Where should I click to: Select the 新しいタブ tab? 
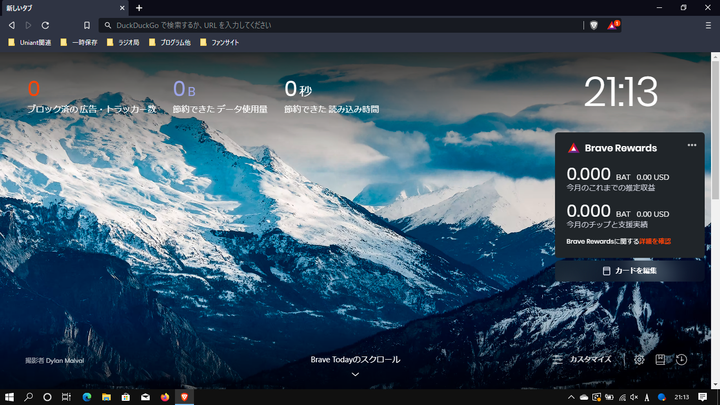tap(58, 8)
